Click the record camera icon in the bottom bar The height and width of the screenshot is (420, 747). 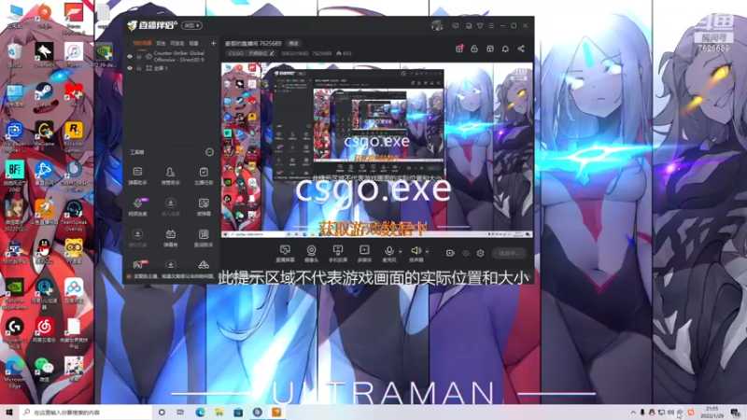point(450,253)
